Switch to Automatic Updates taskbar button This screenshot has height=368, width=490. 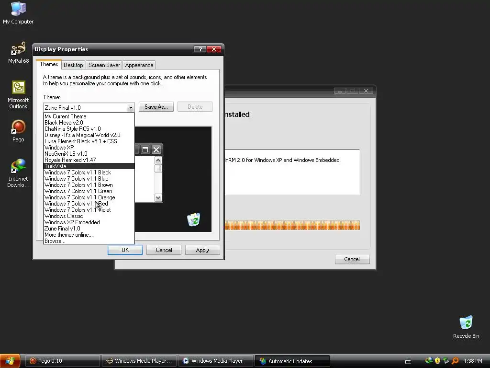tap(292, 361)
